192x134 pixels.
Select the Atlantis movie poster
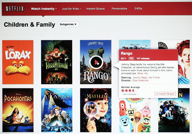pos(57,110)
